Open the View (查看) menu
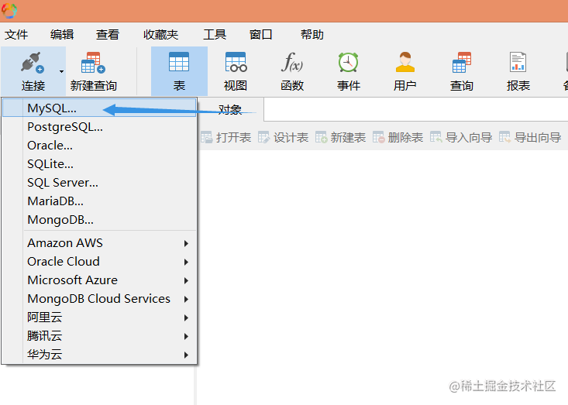The image size is (568, 405). (x=108, y=35)
